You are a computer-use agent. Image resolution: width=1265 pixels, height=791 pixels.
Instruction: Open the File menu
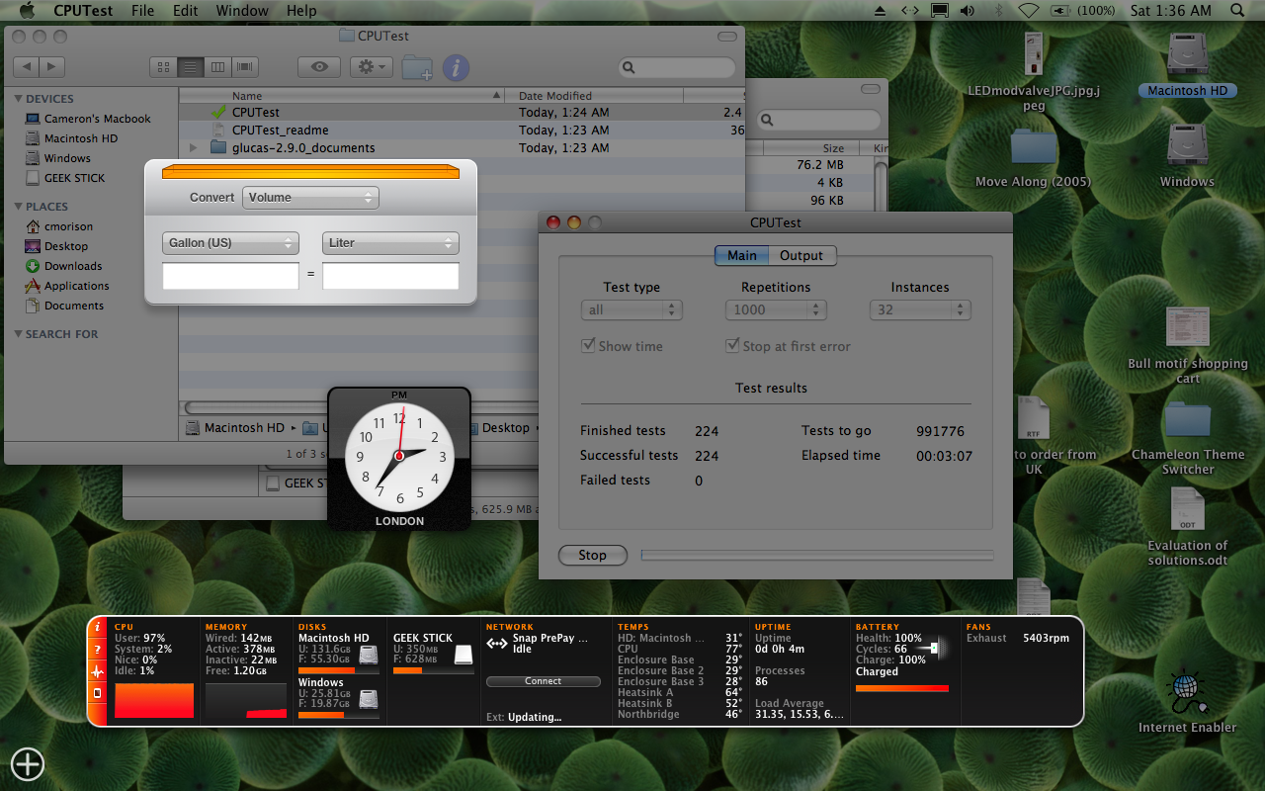tap(143, 11)
